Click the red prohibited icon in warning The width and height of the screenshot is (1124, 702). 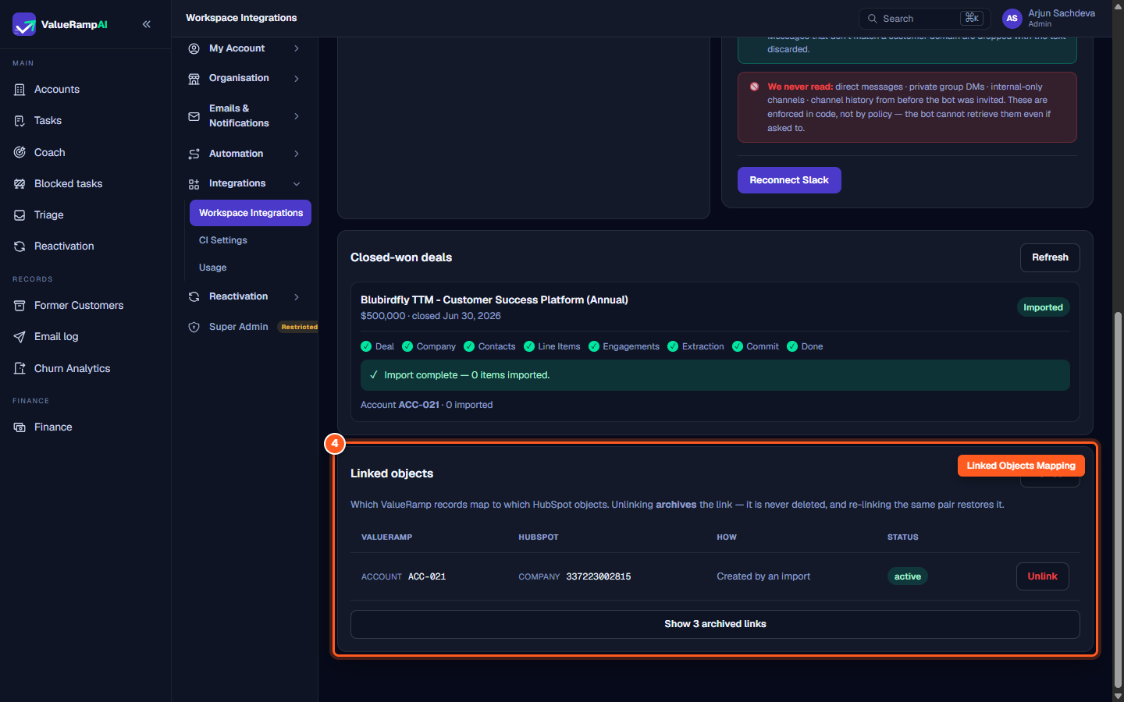[x=755, y=87]
